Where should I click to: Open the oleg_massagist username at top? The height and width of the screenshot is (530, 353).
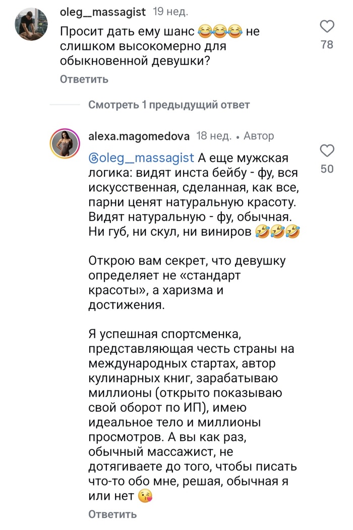coord(103,11)
